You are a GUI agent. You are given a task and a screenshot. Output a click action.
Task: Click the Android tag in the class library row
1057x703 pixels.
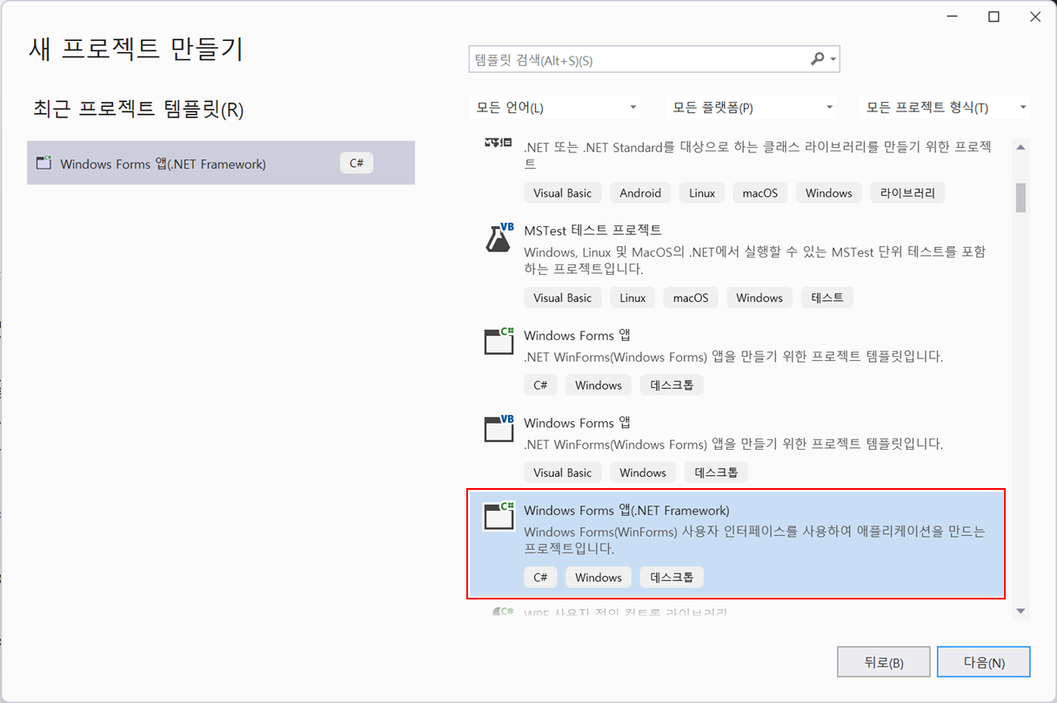pos(640,193)
